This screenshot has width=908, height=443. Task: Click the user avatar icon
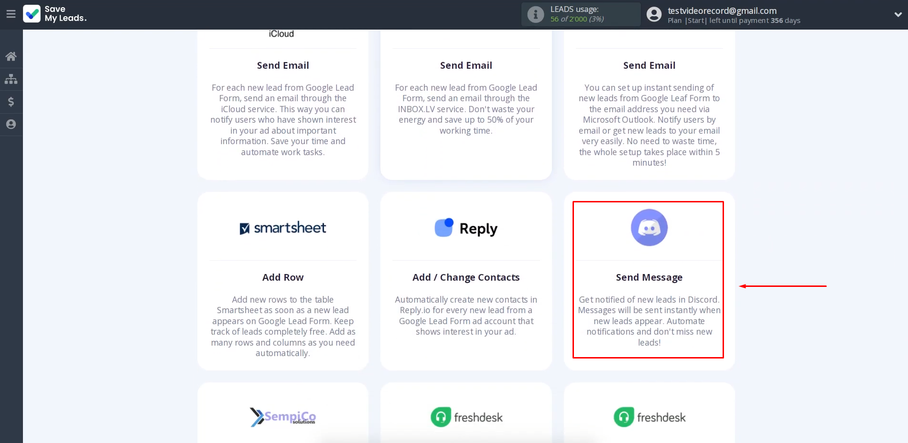(x=654, y=14)
